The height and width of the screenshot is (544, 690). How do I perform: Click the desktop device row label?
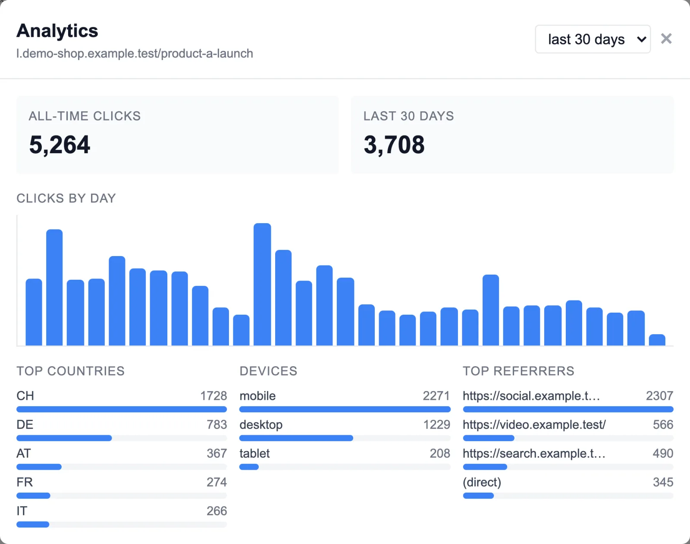pos(261,425)
